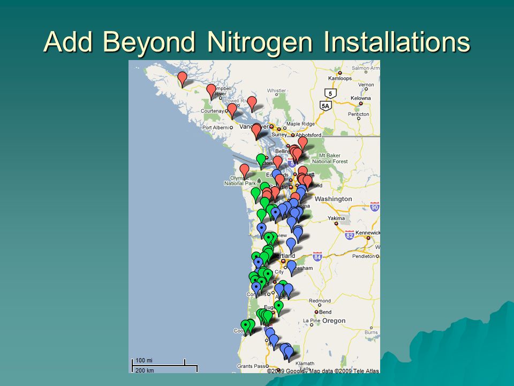This screenshot has width=514, height=386.
Task: Click the red pin above Olympic National Park
Action: [x=244, y=172]
